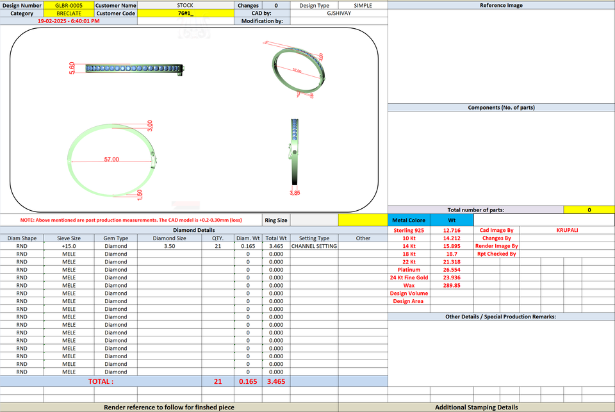Click the TOTAL : label row
Image resolution: width=615 pixels, height=412 pixels.
coord(101,381)
